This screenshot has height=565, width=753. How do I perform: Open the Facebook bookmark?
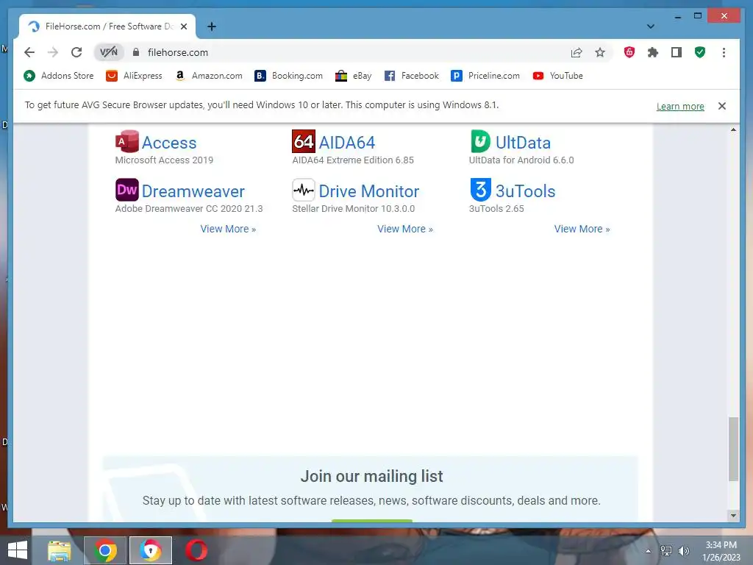pos(412,76)
